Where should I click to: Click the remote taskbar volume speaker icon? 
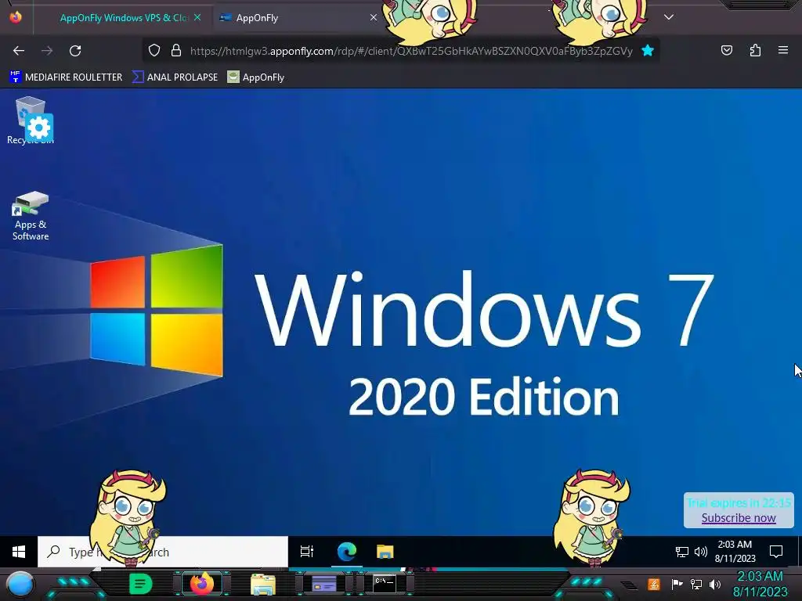click(x=701, y=552)
